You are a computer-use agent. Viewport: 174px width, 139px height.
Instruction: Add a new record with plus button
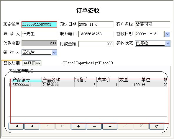(78, 126)
